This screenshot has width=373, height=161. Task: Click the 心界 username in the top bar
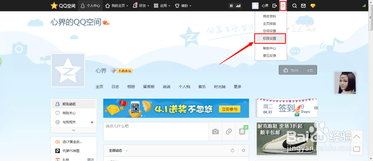(265, 6)
